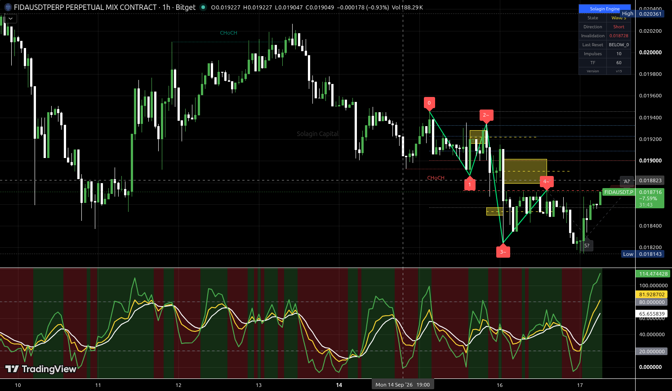Click the 80.000000 level label

click(652, 302)
